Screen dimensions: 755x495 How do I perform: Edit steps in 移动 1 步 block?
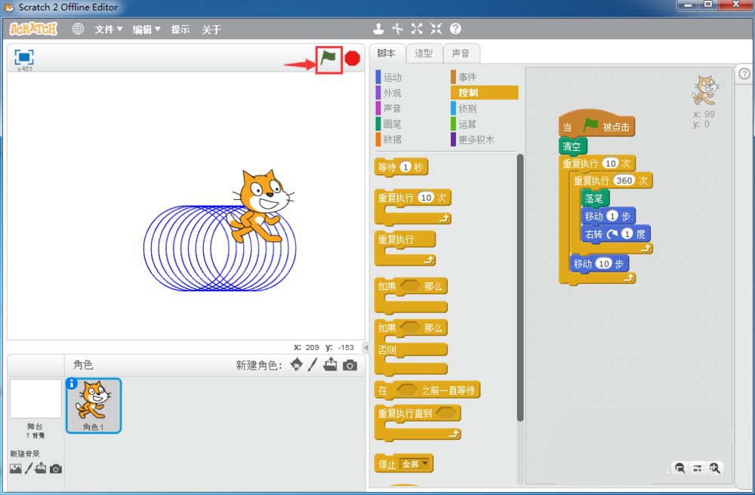pyautogui.click(x=612, y=216)
